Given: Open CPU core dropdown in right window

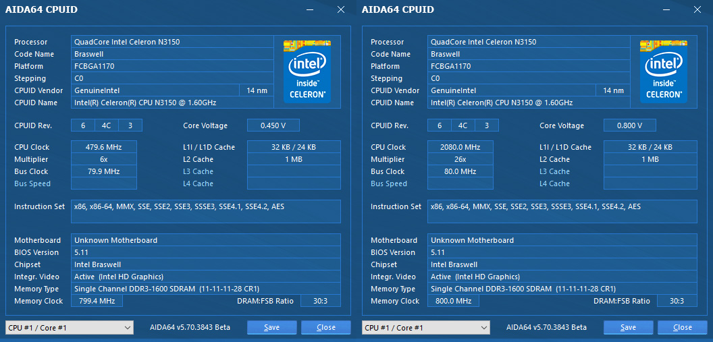Looking at the screenshot, I should (x=425, y=327).
